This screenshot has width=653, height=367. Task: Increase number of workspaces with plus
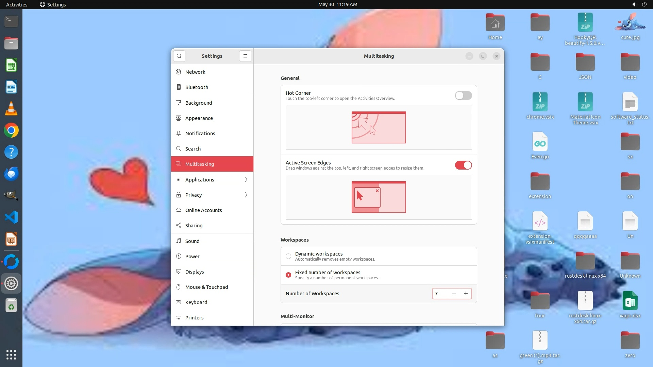[x=466, y=294]
